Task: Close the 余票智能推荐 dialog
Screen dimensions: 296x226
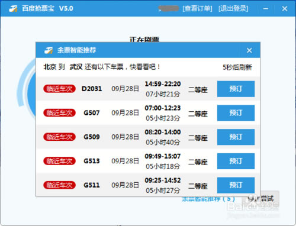Action: 249,50
